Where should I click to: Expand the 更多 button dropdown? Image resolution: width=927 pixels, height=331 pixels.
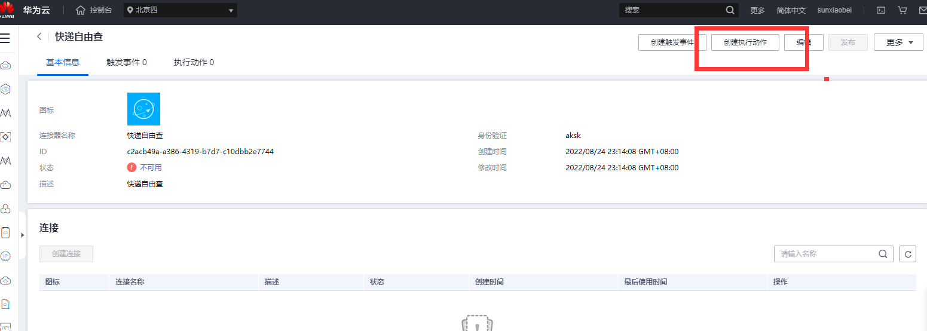[x=898, y=42]
